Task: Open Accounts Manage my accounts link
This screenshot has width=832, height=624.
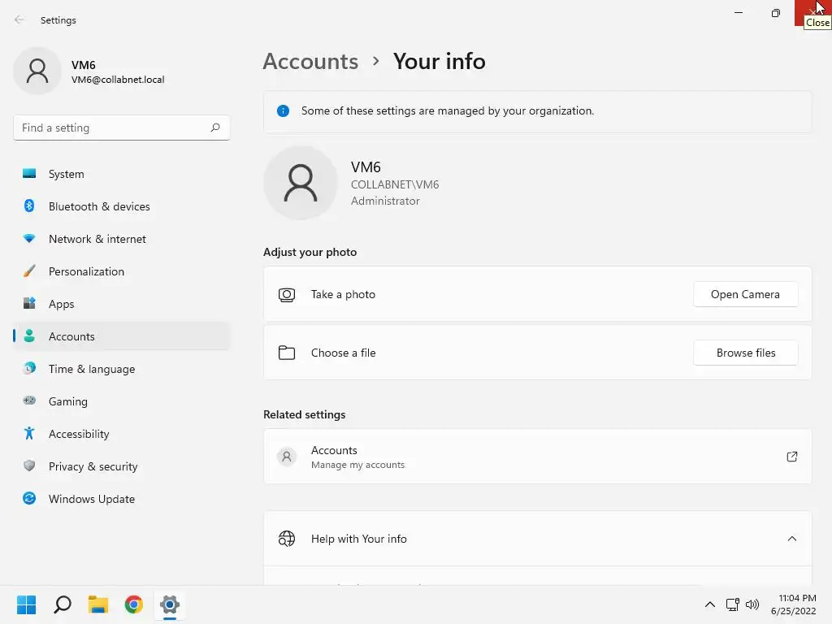Action: [x=537, y=457]
